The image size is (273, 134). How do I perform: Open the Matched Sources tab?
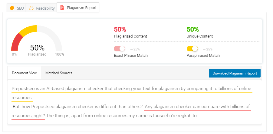[59, 73]
